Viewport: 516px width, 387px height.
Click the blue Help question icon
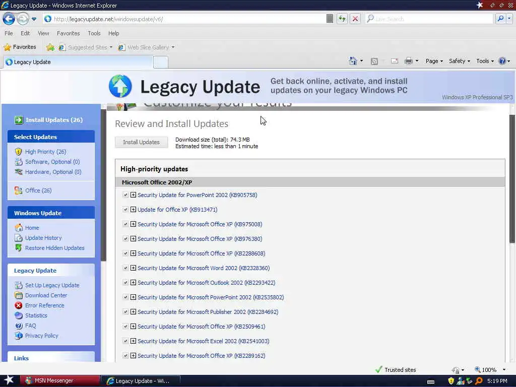coord(502,61)
